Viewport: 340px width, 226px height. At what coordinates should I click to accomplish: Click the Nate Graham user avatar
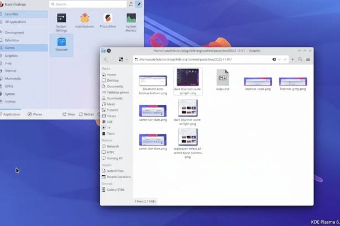click(x=1, y=4)
